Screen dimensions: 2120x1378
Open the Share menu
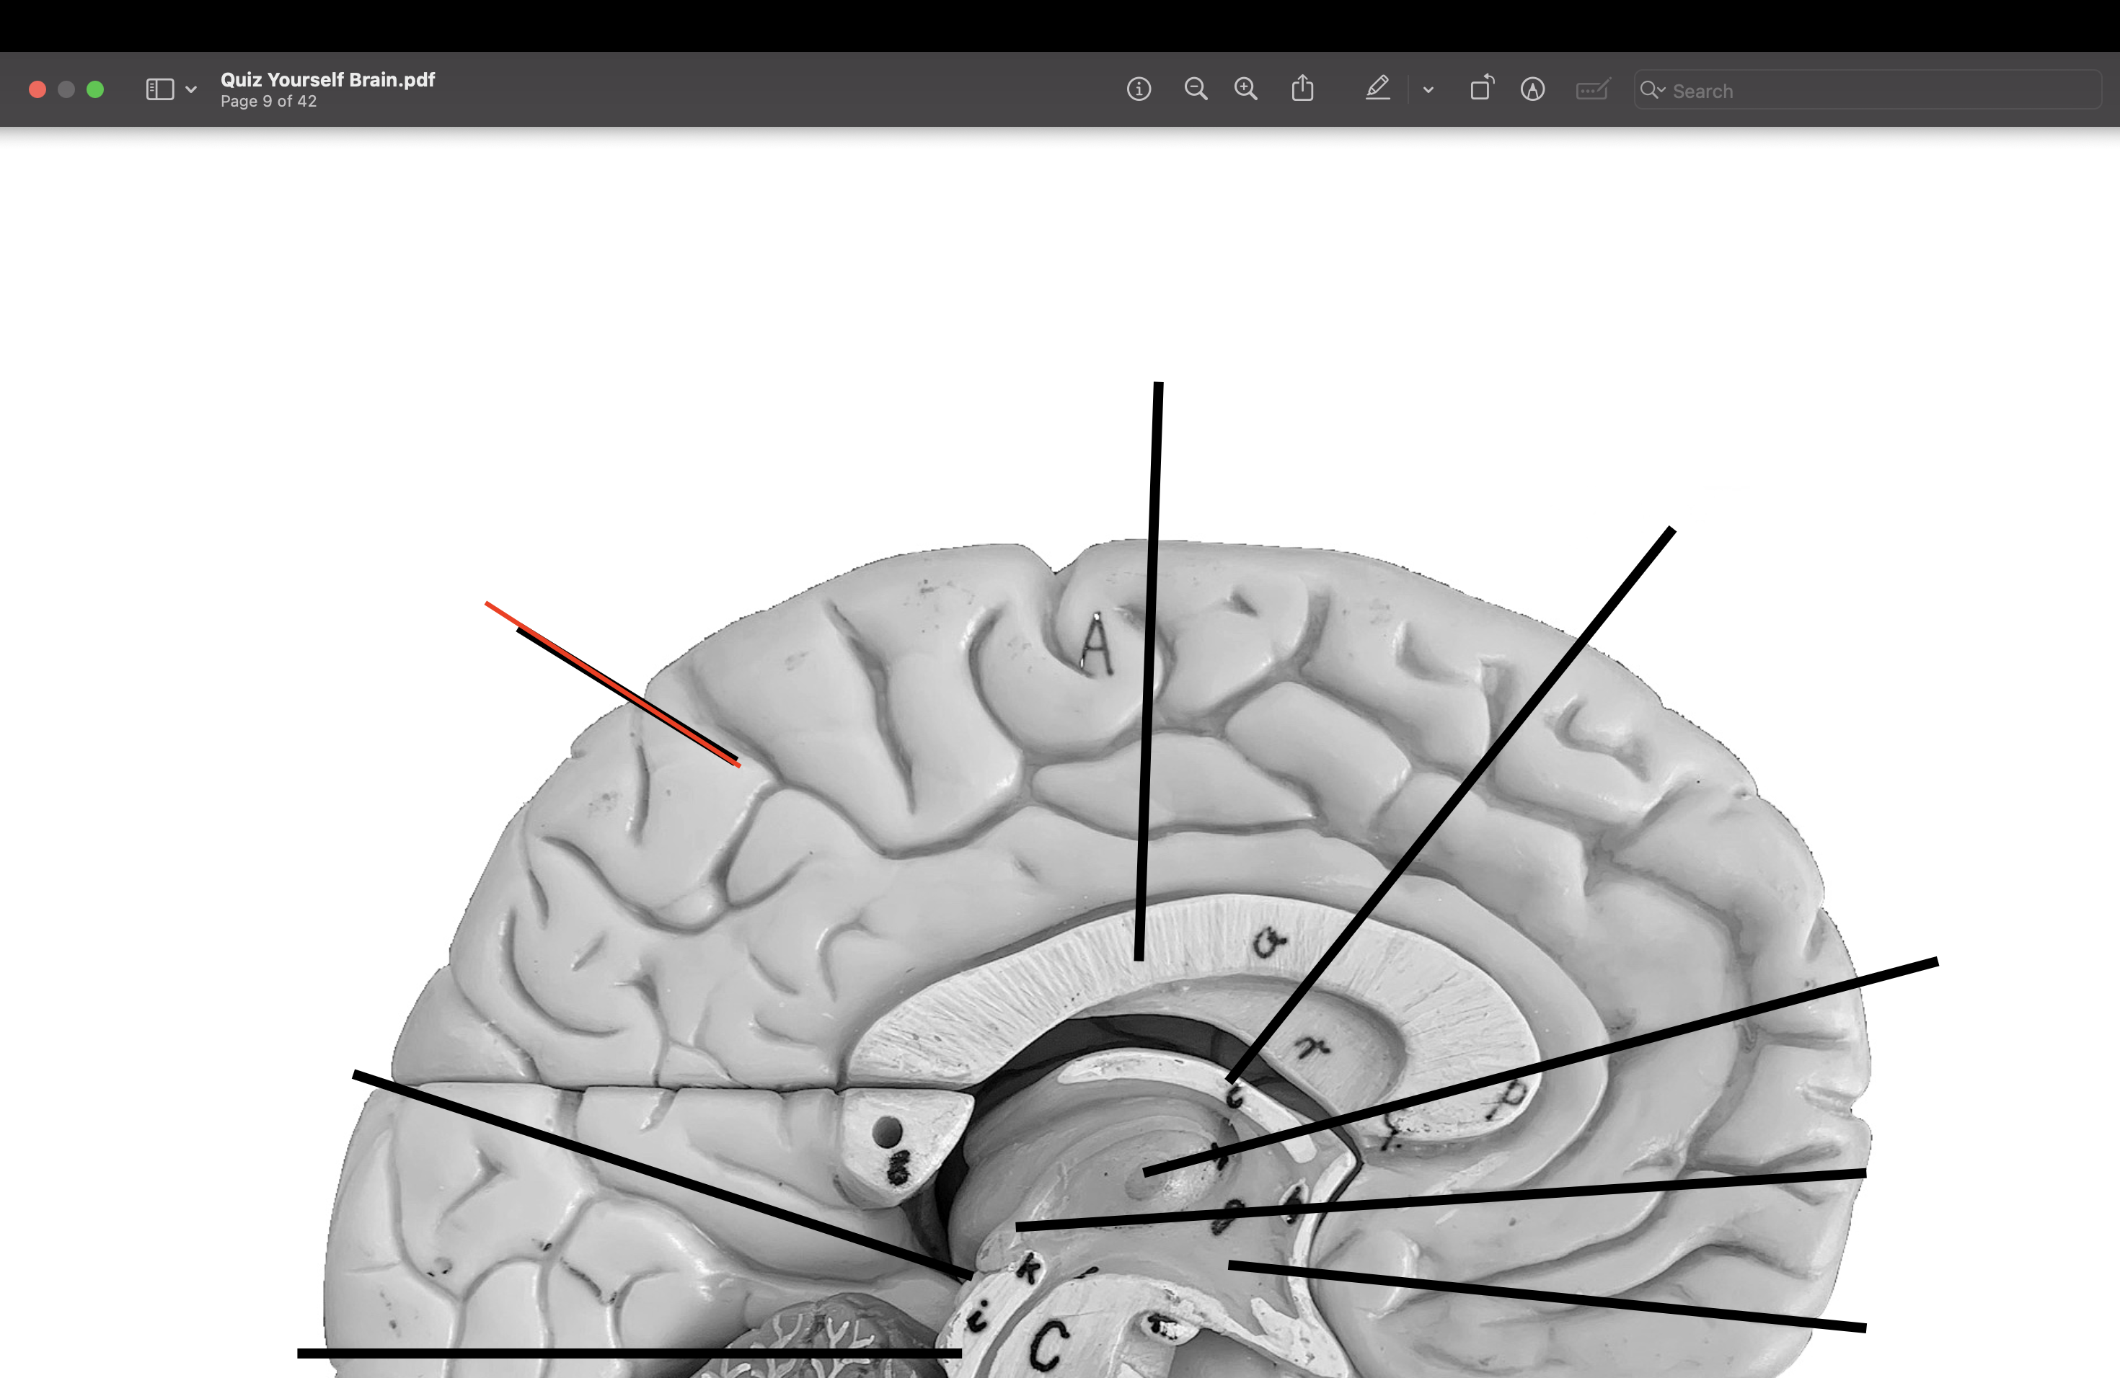coord(1302,88)
